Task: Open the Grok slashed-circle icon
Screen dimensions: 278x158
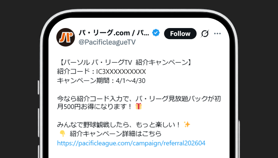Action: click(205, 34)
